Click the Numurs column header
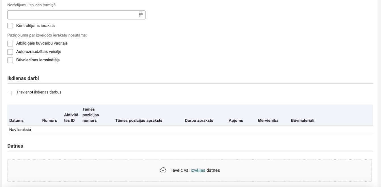Image resolution: width=381 pixels, height=187 pixels. (x=50, y=120)
